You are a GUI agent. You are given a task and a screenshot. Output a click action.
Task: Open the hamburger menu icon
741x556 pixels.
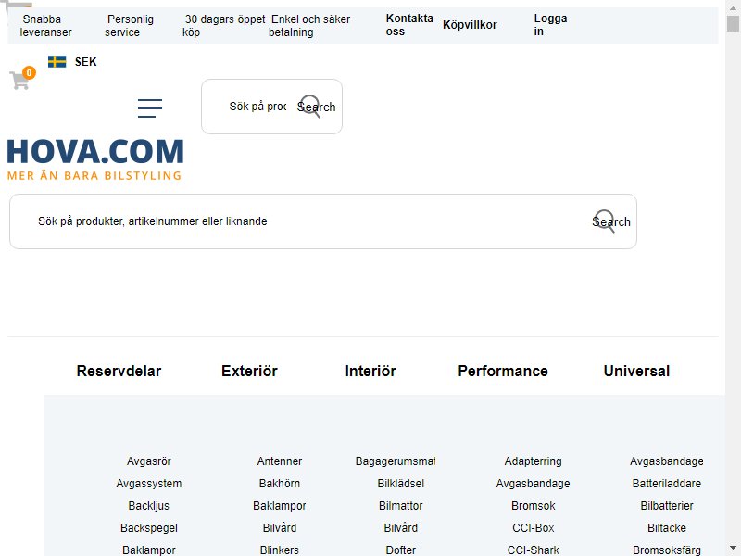150,107
